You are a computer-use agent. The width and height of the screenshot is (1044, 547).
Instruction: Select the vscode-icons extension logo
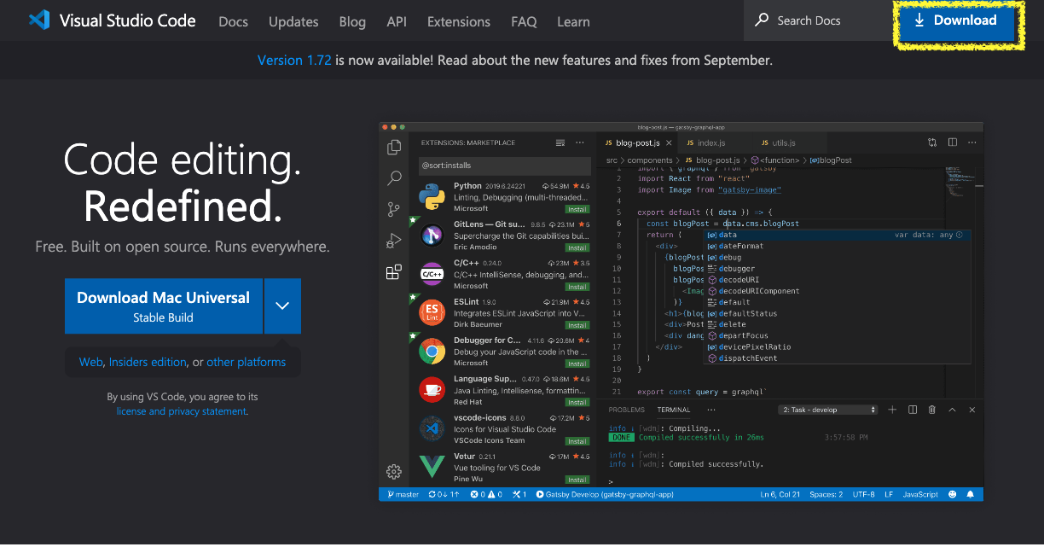[x=432, y=428]
